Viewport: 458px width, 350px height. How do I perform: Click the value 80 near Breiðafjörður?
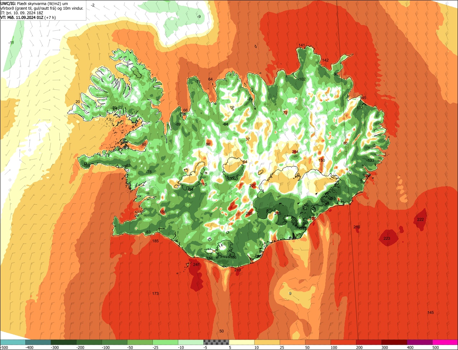point(144,144)
